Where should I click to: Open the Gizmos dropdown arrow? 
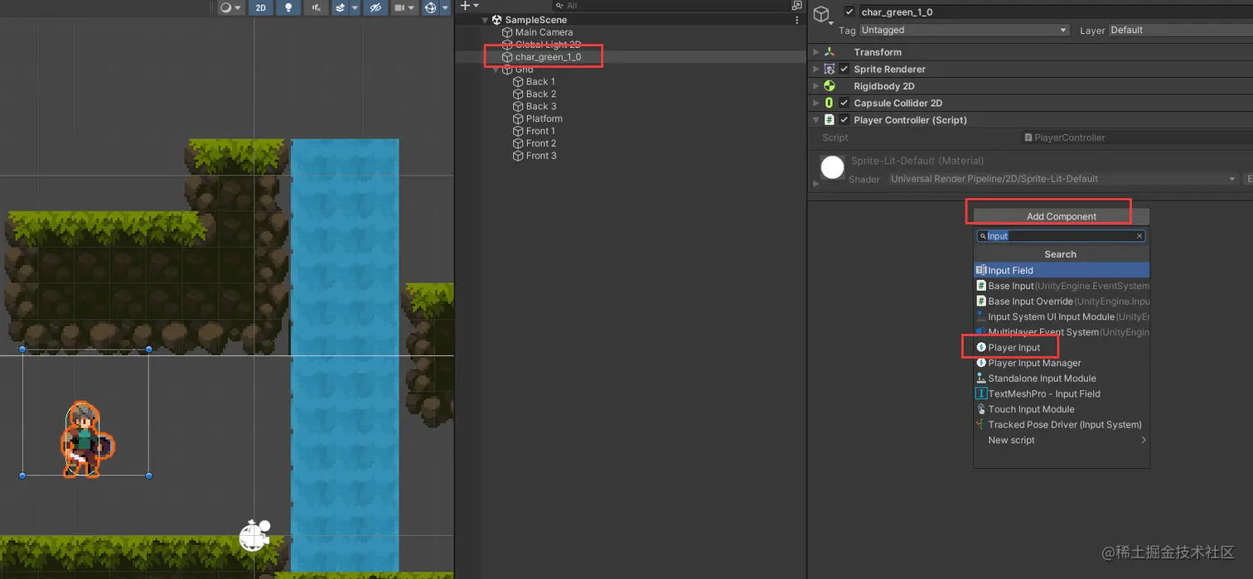pos(445,7)
